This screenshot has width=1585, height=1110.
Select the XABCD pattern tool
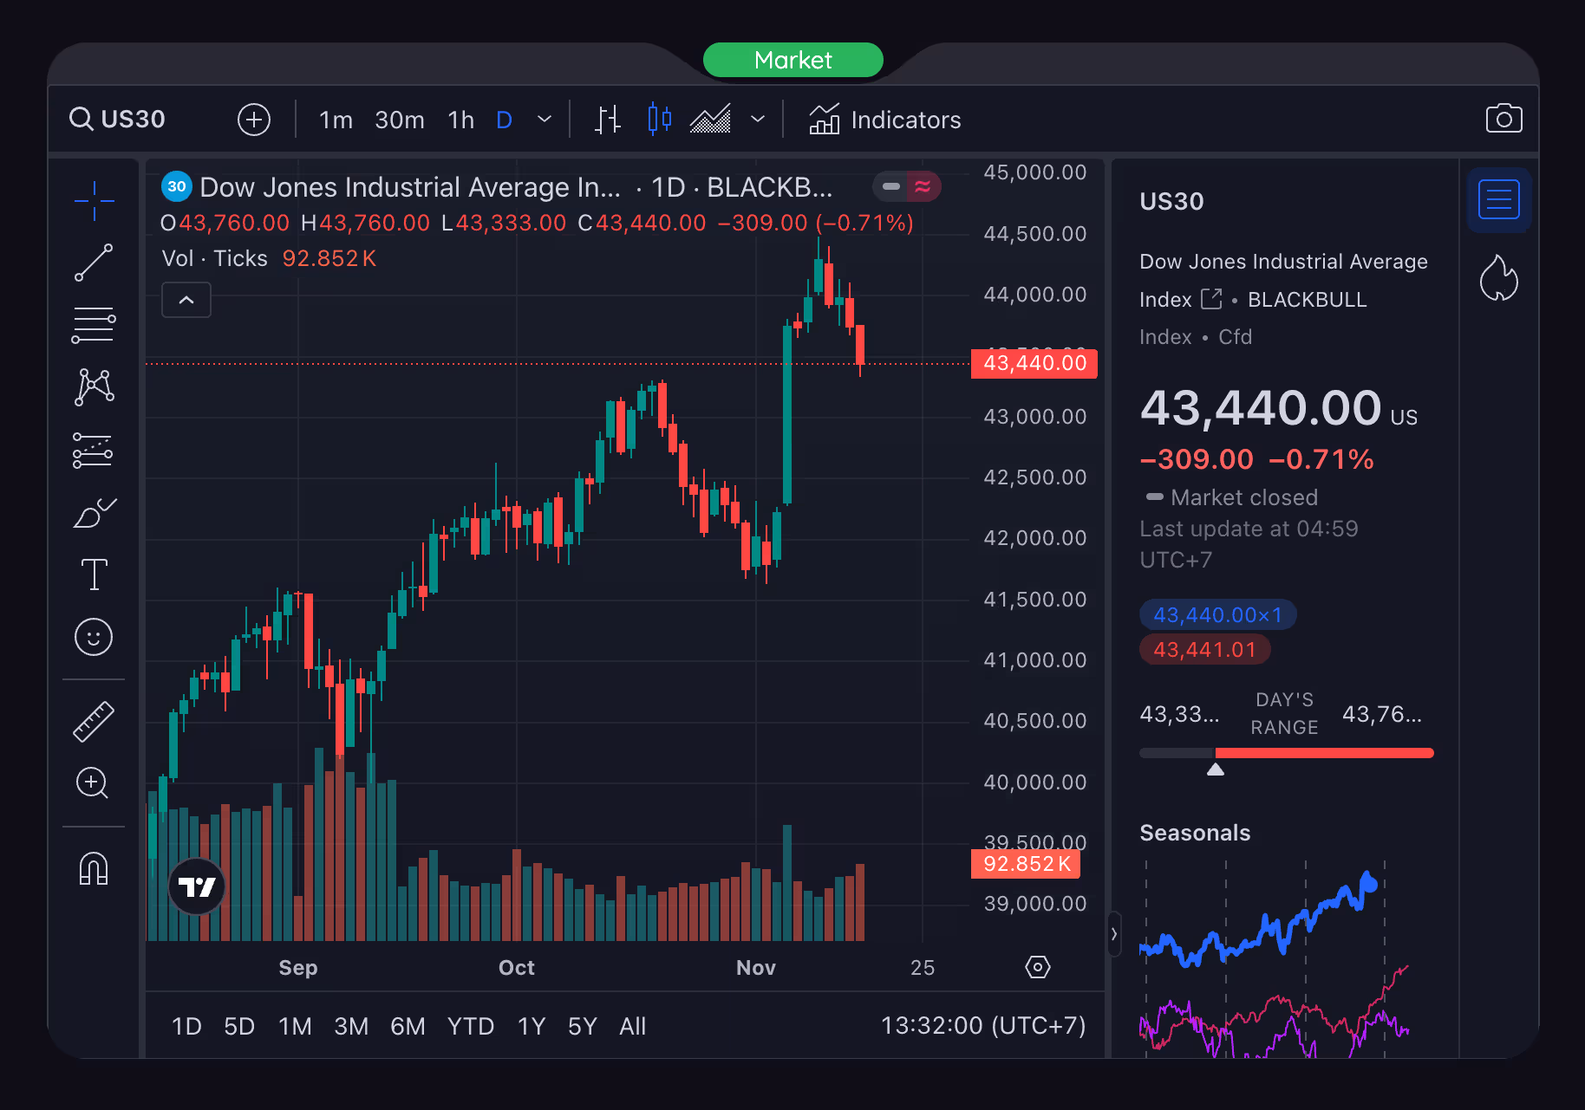pos(94,387)
